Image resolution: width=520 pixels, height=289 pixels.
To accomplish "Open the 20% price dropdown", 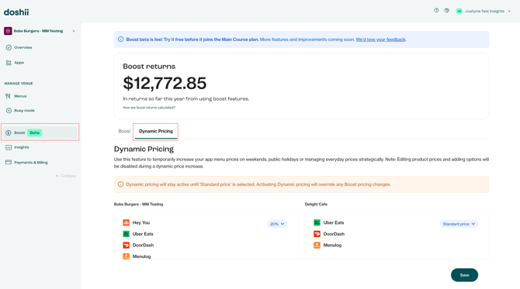I will (277, 224).
